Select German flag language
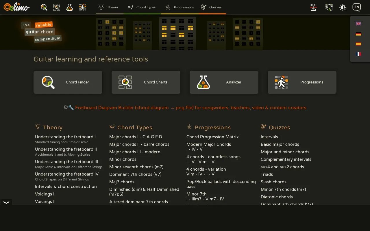Screen dimensions: 370x231 [358, 34]
